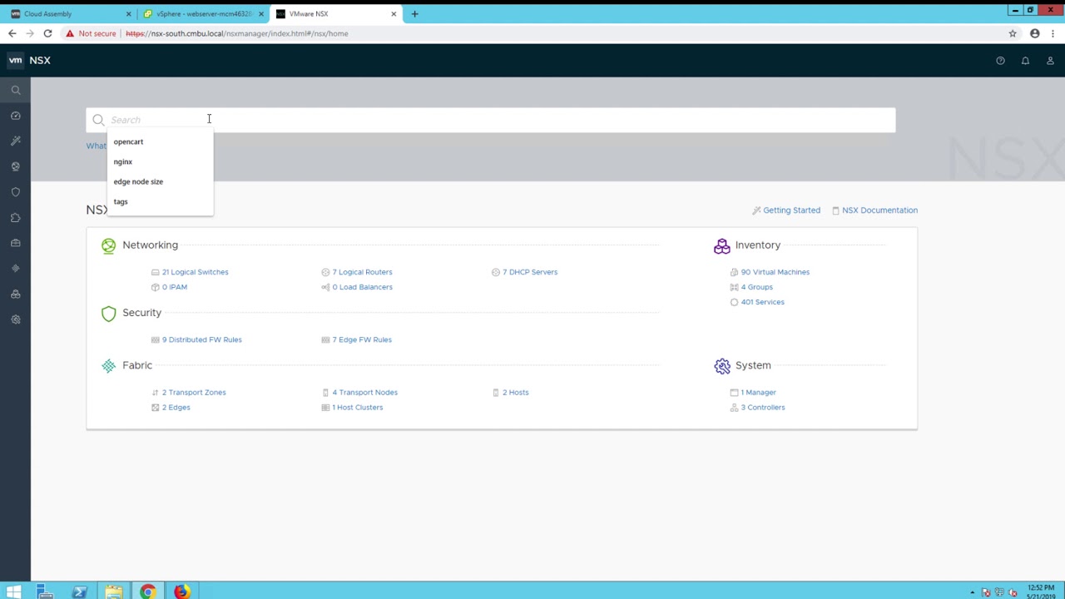This screenshot has height=599, width=1065.
Task: Select 'opencart' from search suggestions
Action: pos(128,141)
